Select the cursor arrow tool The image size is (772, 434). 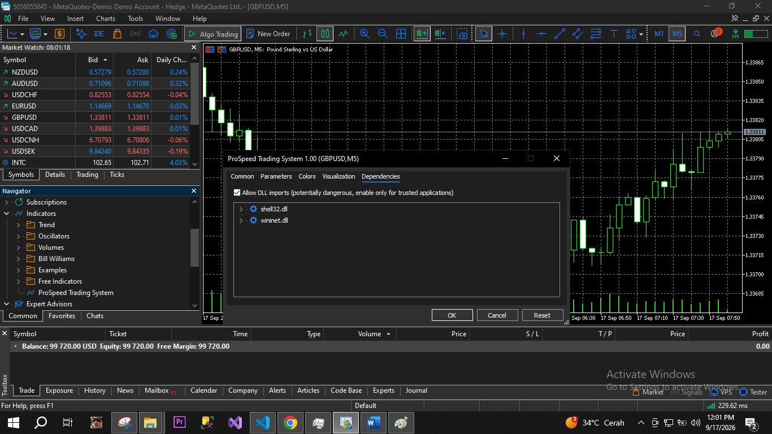coord(484,34)
